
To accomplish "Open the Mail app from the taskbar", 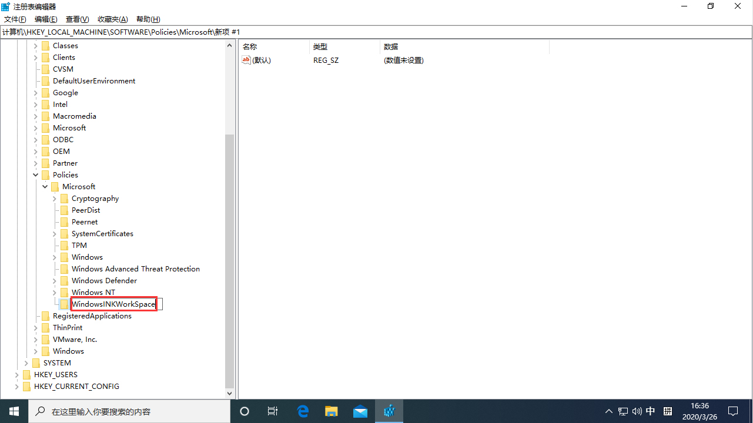I will [x=360, y=411].
